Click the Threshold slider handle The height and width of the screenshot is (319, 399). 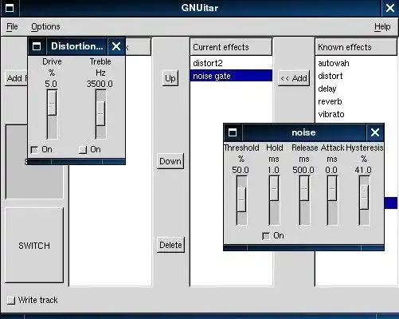(x=241, y=199)
